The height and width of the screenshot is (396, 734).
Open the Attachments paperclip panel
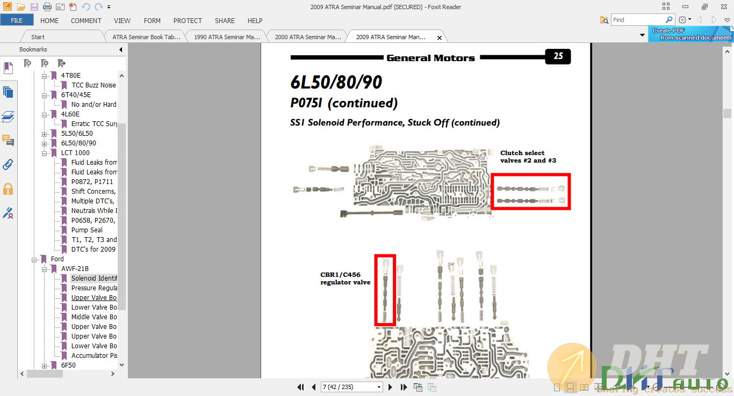coord(8,164)
